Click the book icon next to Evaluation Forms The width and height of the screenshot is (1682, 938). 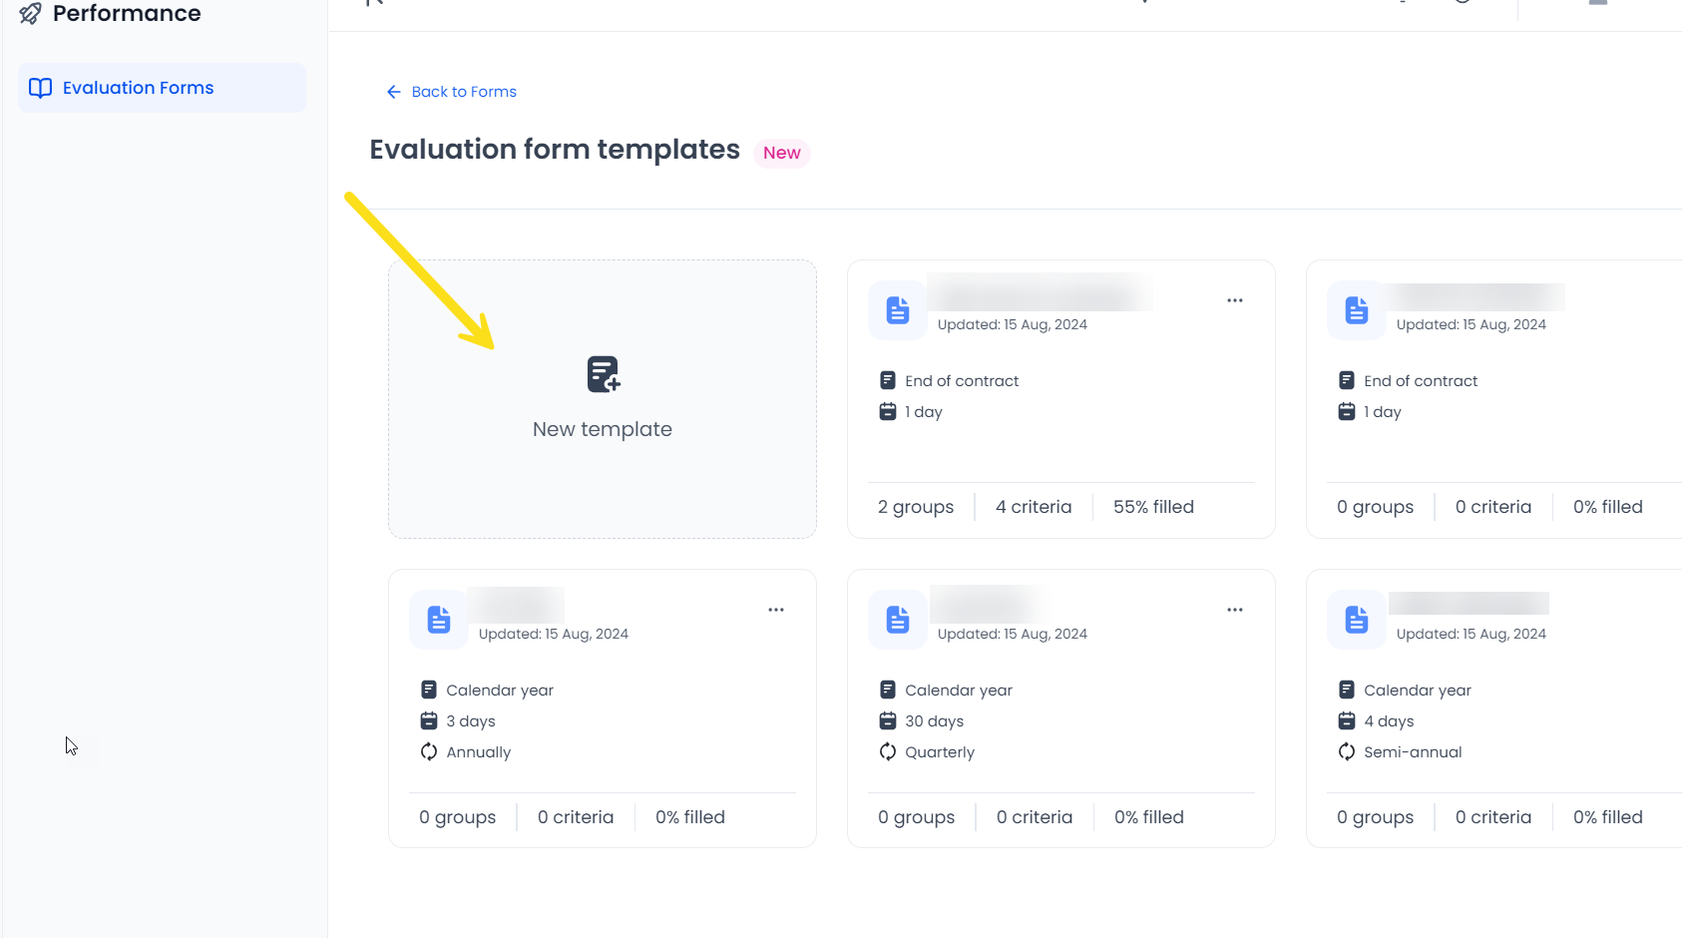pyautogui.click(x=40, y=88)
